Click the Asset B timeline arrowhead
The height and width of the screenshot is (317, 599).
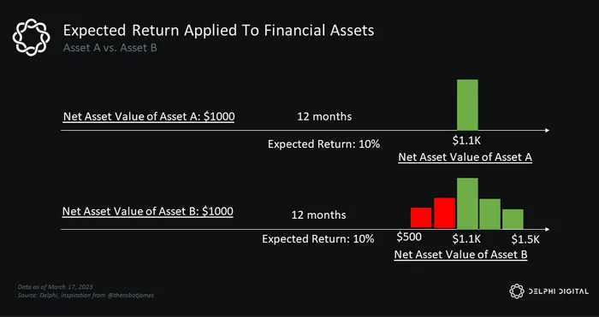[x=547, y=229]
